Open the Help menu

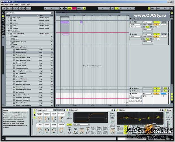28,5
